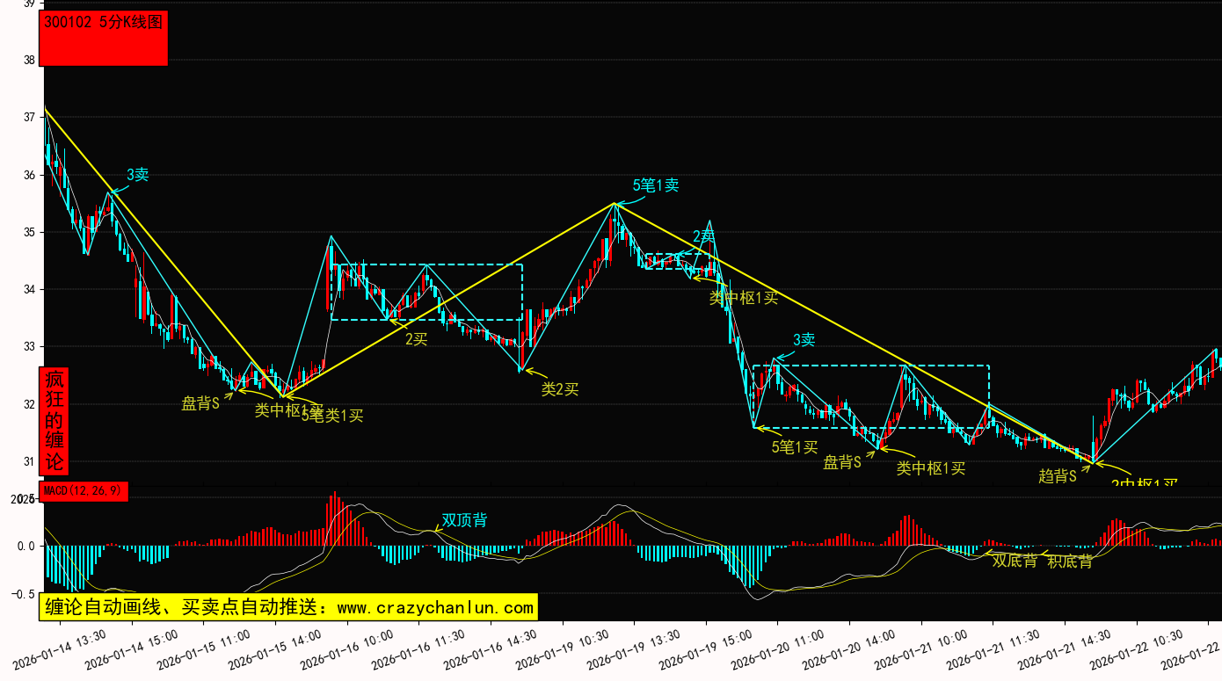Click the 5笔1买 buy signal label
The width and height of the screenshot is (1222, 681).
click(x=795, y=447)
